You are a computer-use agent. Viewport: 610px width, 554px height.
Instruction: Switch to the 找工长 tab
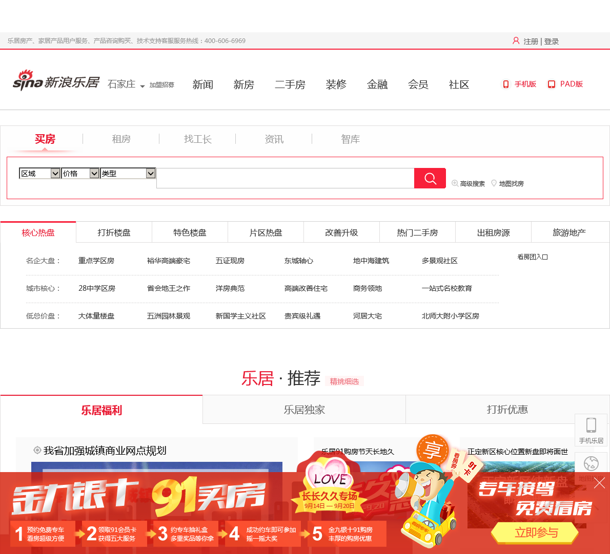(198, 139)
